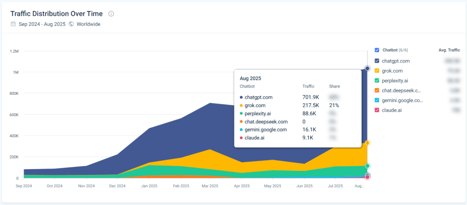
Task: Uncheck the chat.deepseek legend checkbox
Action: (377, 90)
